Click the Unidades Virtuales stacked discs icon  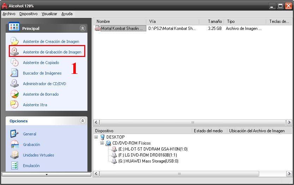(x=14, y=155)
